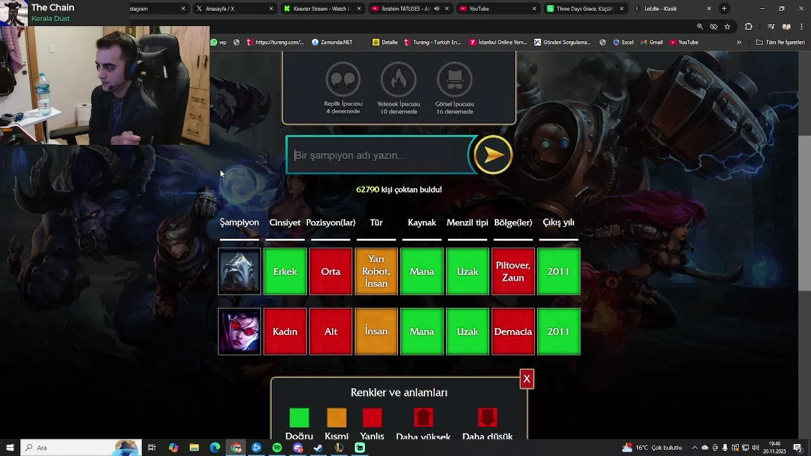Open Task View on the taskbar
This screenshot has height=456, width=811.
[x=152, y=448]
